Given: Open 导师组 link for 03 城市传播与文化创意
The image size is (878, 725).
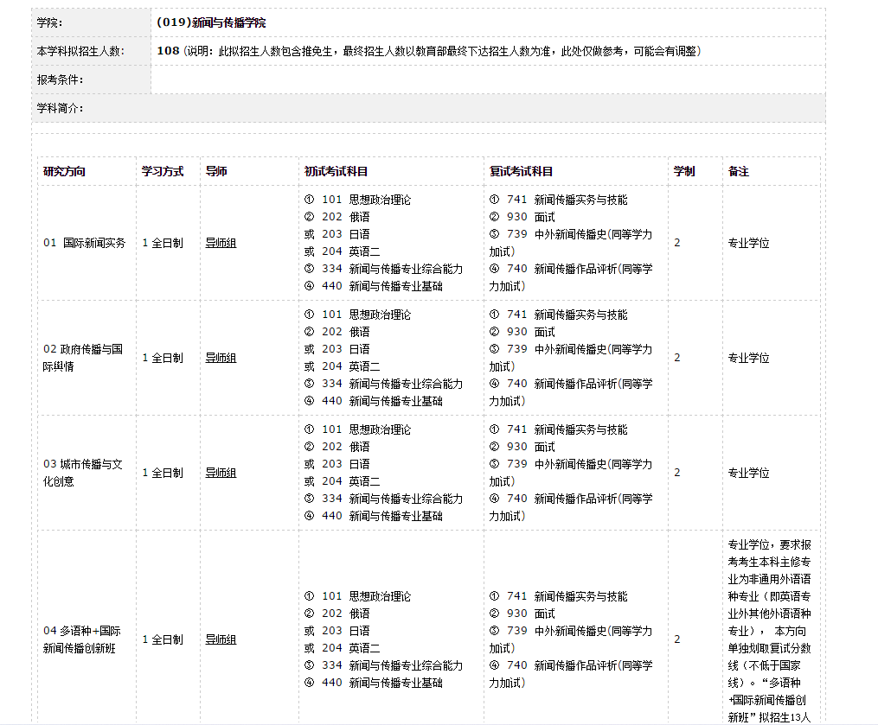Looking at the screenshot, I should pos(221,473).
